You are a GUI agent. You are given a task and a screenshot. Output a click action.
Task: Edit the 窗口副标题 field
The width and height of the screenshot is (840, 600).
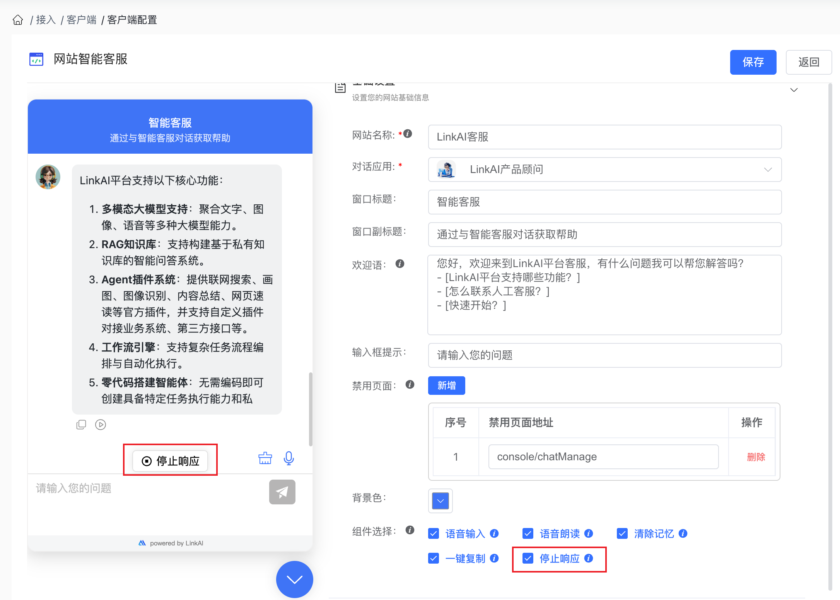pos(605,235)
